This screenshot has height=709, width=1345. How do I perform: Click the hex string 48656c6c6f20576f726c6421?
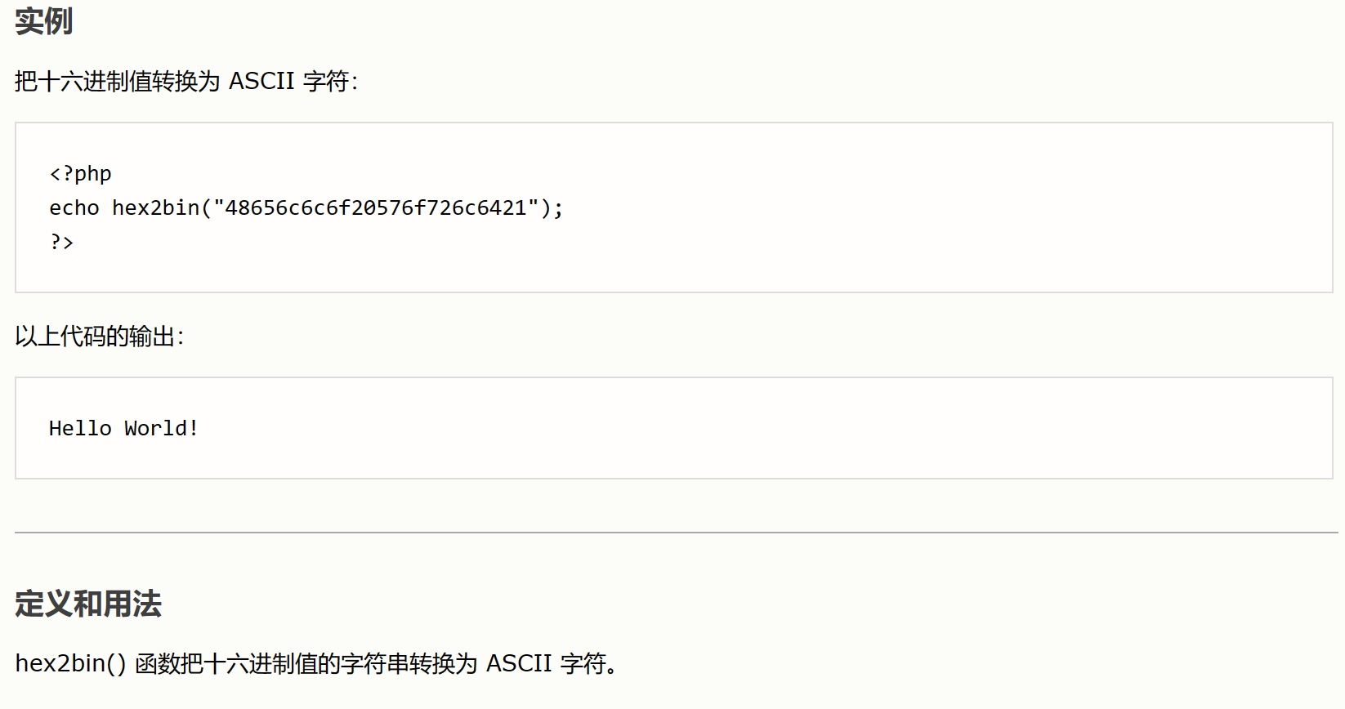point(376,207)
